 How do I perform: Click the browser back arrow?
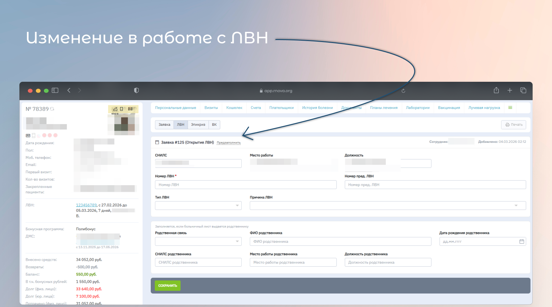pyautogui.click(x=69, y=90)
